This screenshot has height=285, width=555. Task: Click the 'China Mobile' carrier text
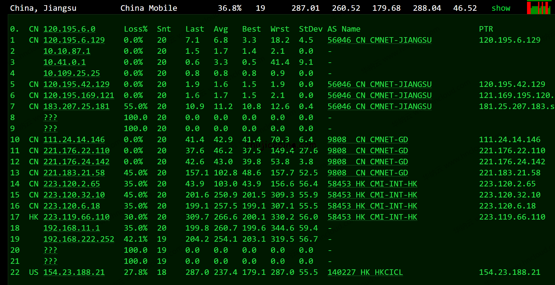pos(149,8)
